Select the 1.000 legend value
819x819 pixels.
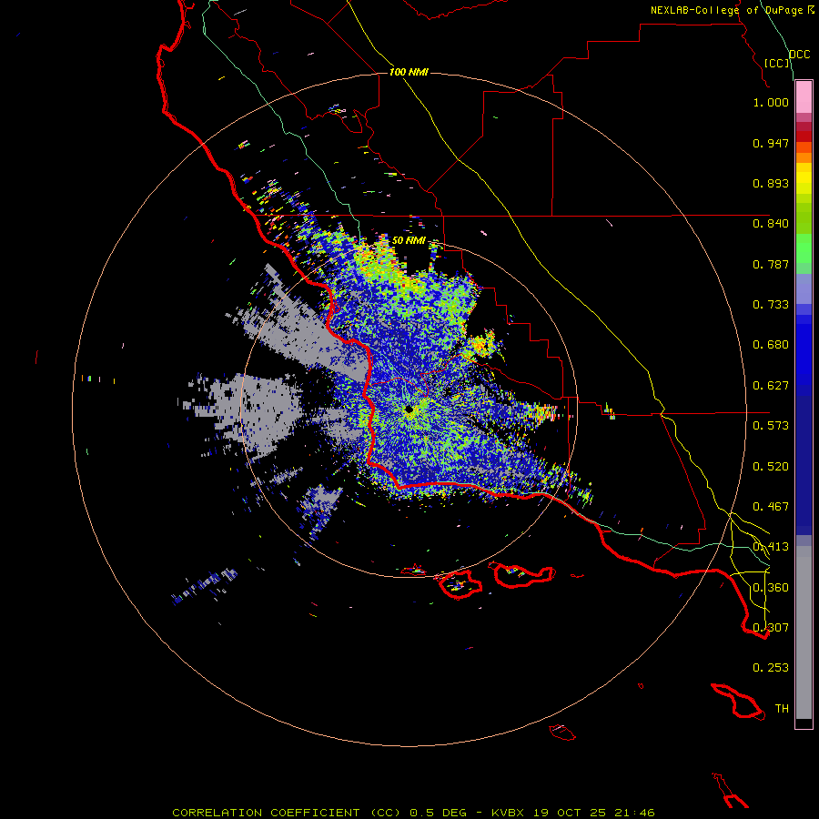[771, 102]
